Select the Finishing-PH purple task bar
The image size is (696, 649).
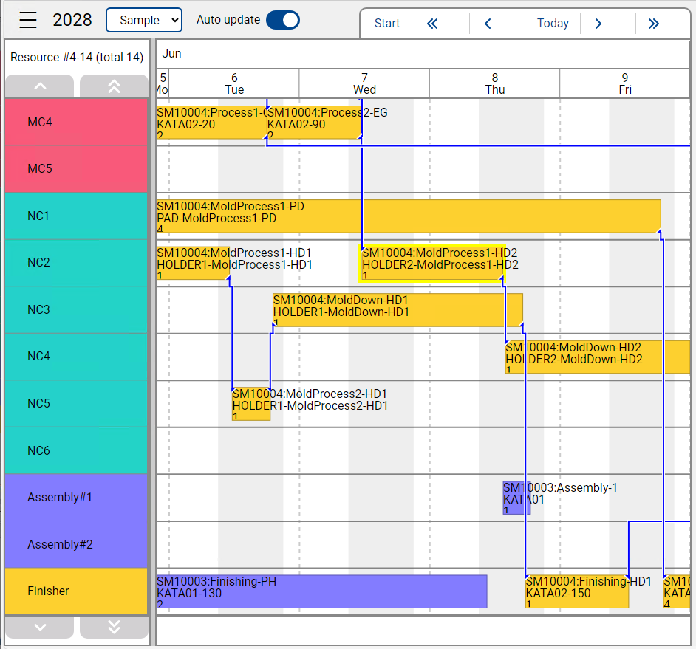[321, 591]
